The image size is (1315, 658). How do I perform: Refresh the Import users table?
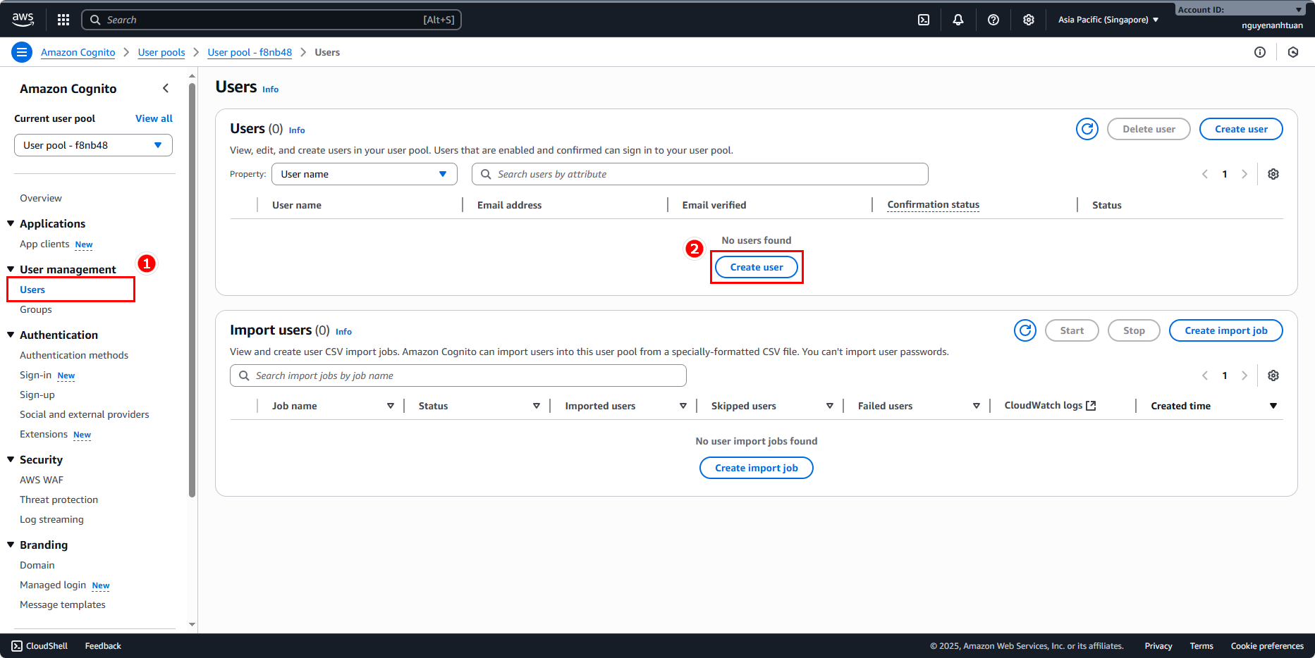pos(1025,330)
